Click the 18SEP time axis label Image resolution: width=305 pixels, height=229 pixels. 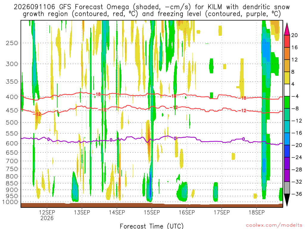pos(256,212)
